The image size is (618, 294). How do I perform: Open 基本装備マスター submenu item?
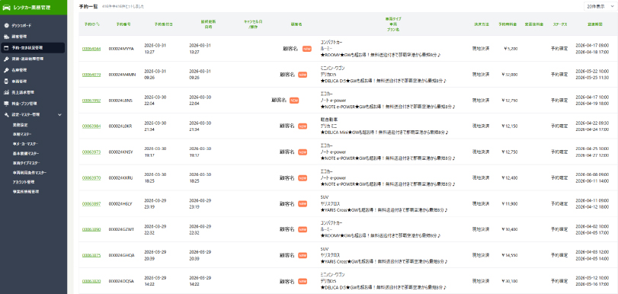pyautogui.click(x=26, y=153)
